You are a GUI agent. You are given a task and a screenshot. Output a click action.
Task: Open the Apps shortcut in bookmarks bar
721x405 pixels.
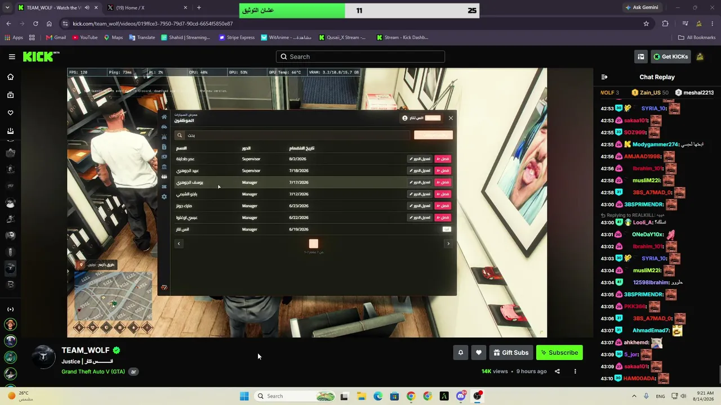click(x=14, y=38)
